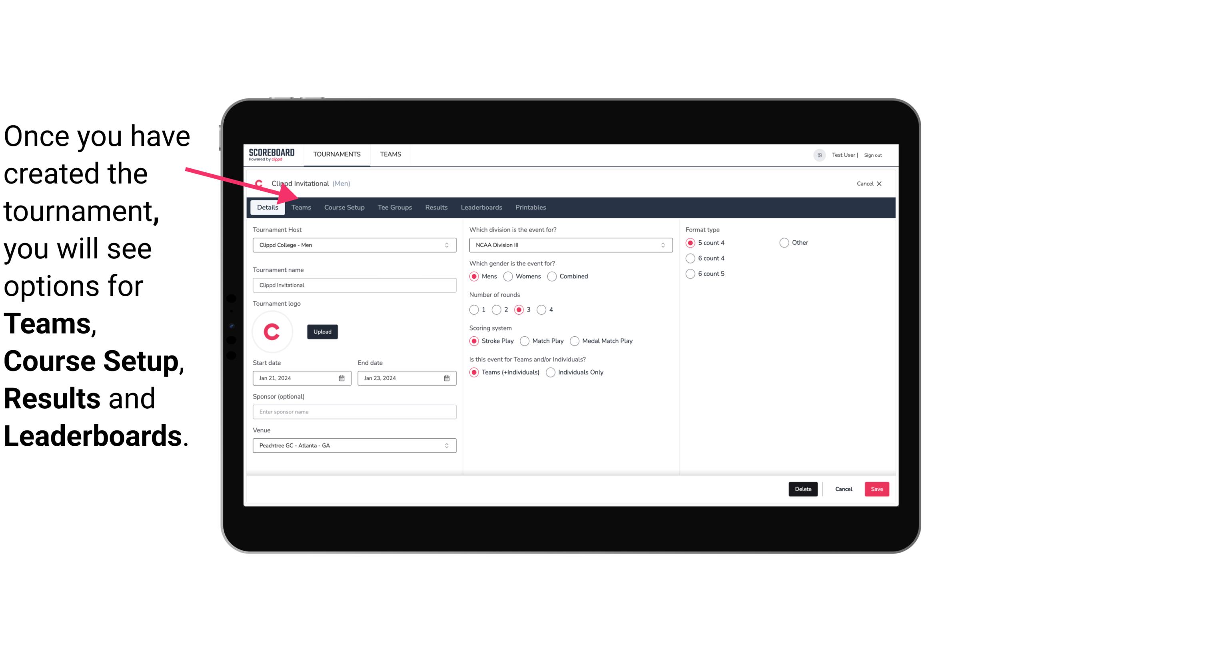Click the start date calendar picker icon
The width and height of the screenshot is (1210, 651).
pyautogui.click(x=341, y=377)
